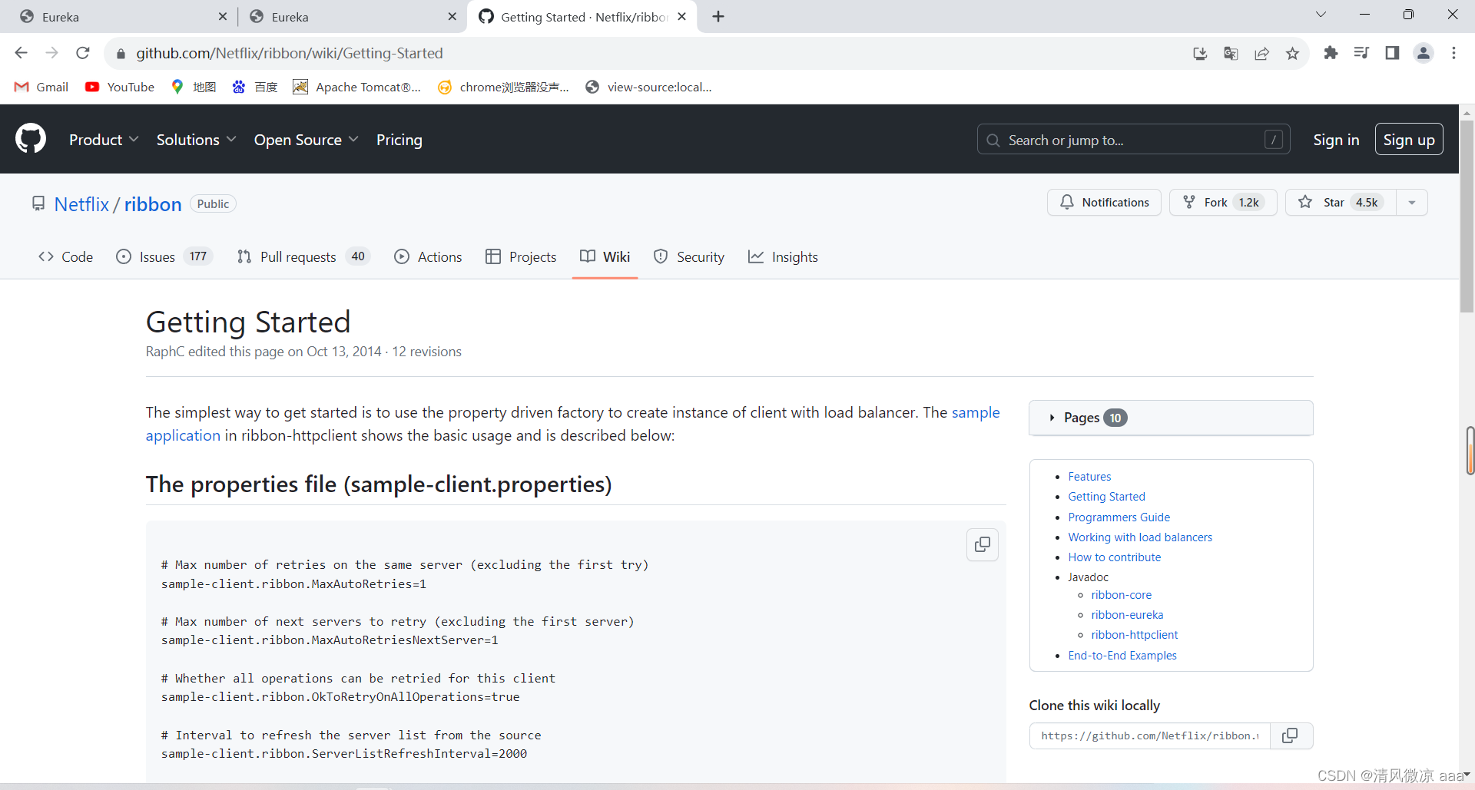Expand the Solutions menu
The width and height of the screenshot is (1475, 790).
click(196, 140)
